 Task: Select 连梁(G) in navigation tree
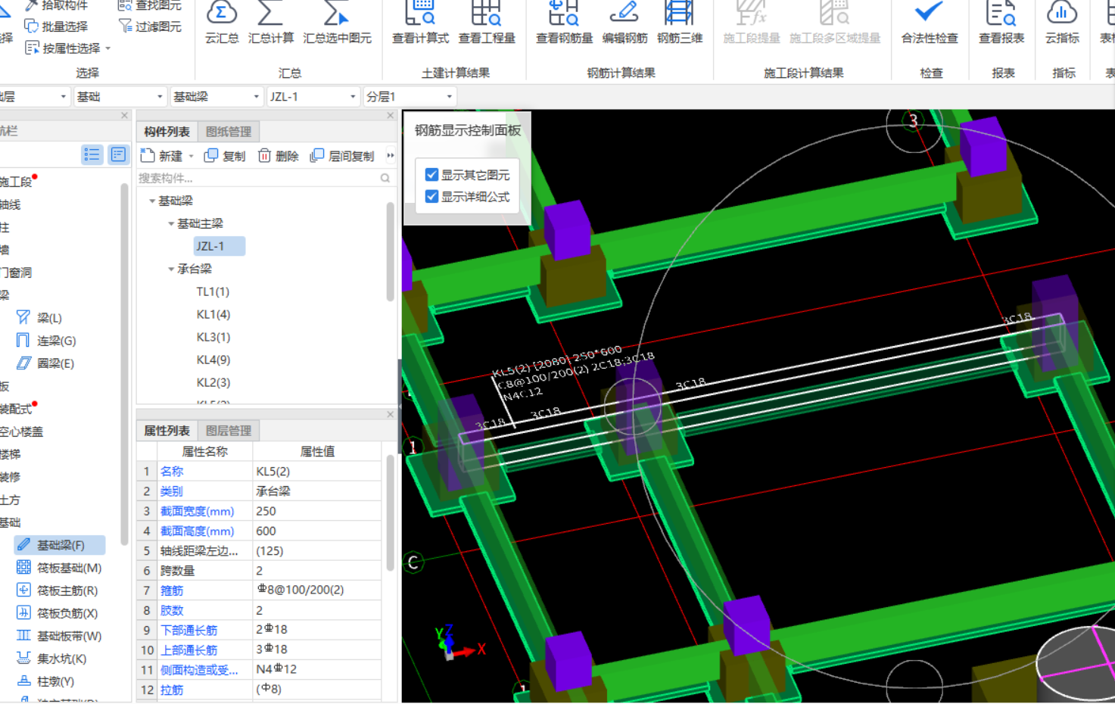pos(46,341)
